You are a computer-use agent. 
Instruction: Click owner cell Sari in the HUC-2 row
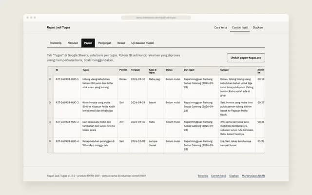point(123,109)
